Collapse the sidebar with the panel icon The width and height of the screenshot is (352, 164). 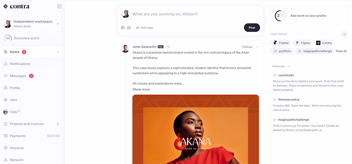coord(60,6)
